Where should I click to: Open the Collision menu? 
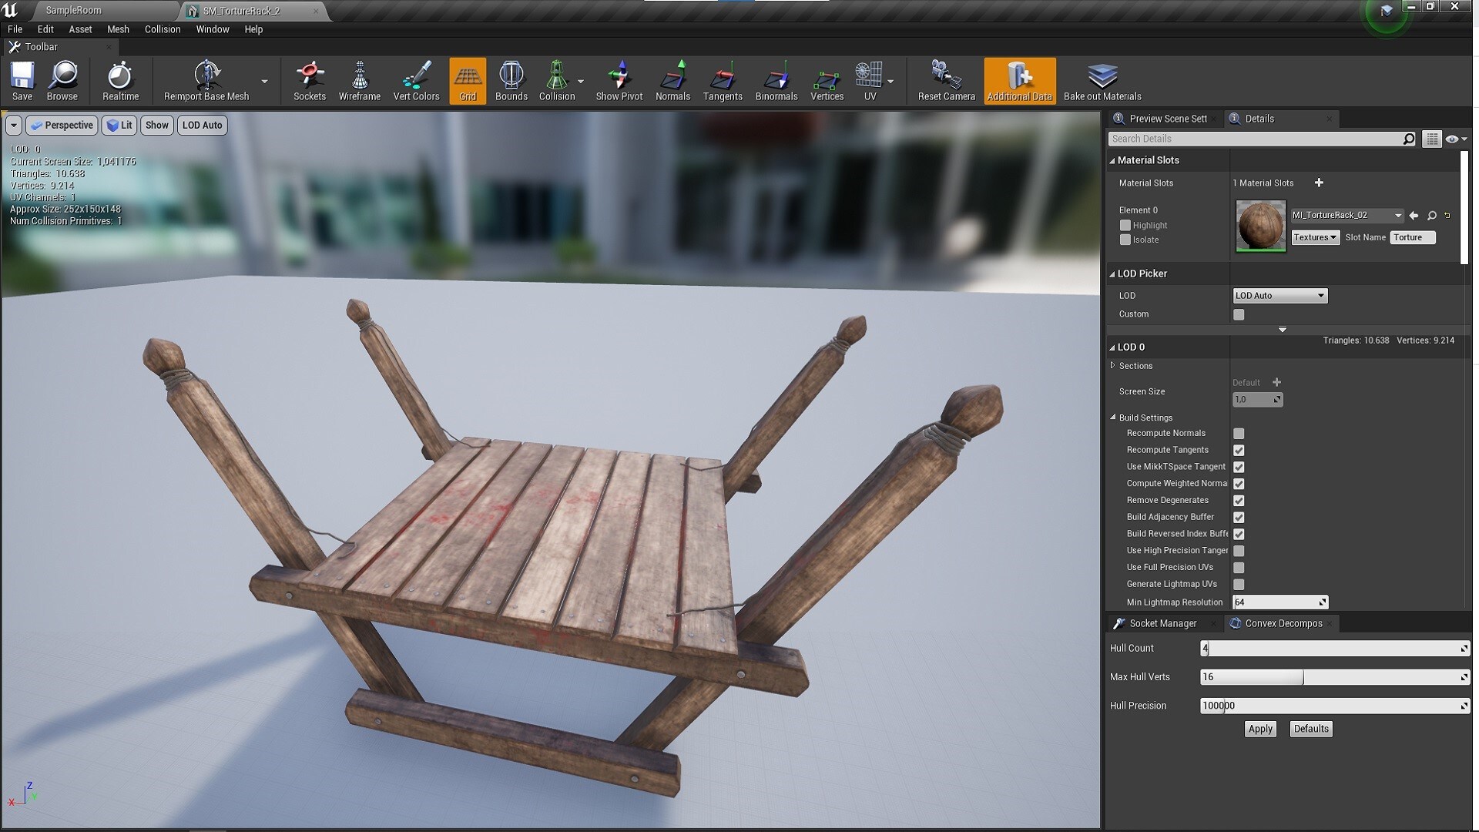pyautogui.click(x=162, y=29)
